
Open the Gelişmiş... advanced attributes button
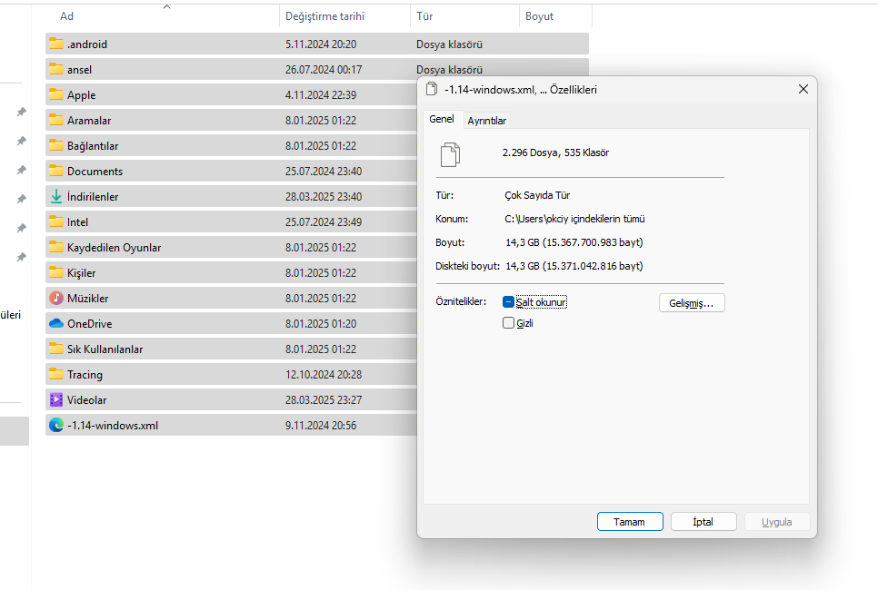point(692,303)
